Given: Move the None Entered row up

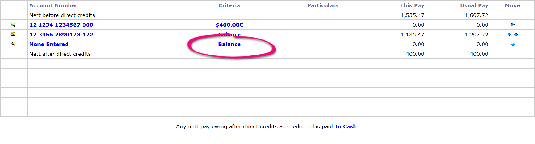Looking at the screenshot, I should tap(513, 44).
